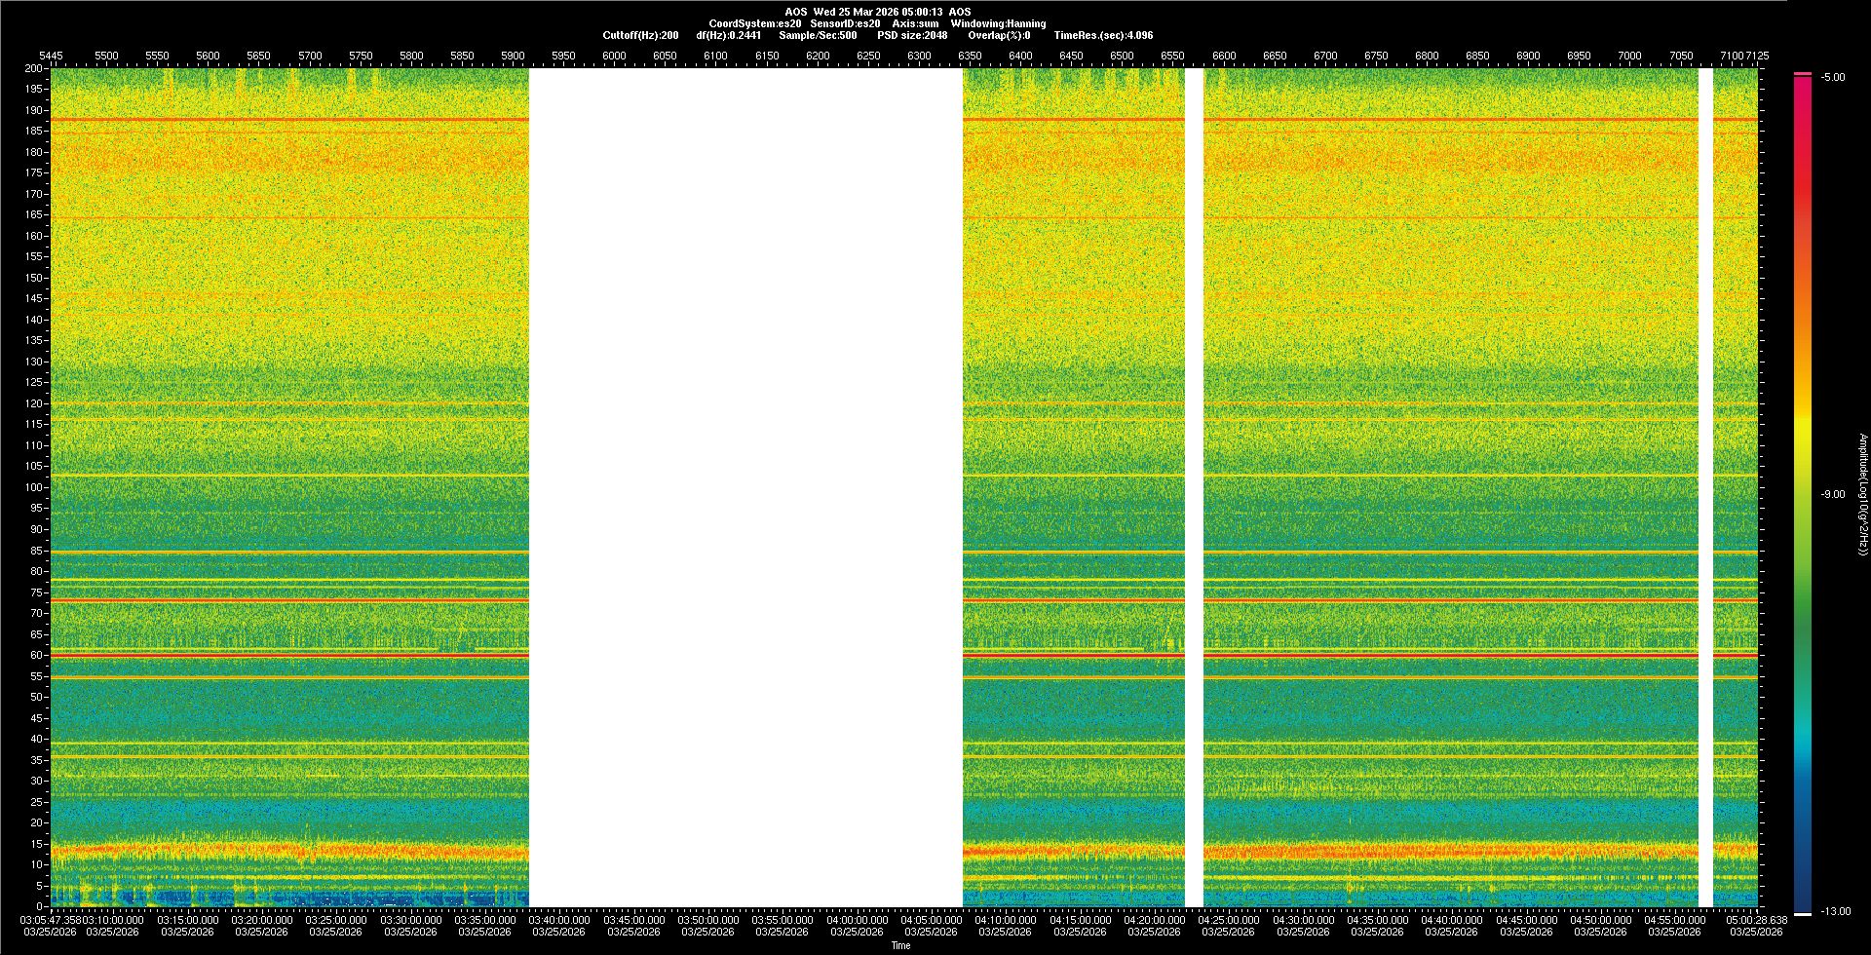Click the 200 Hz tick on frequency axis
The width and height of the screenshot is (1871, 955).
(33, 68)
